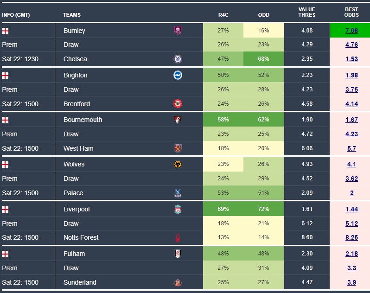
Task: Click the BEST ODDS column header
Action: [x=351, y=12]
